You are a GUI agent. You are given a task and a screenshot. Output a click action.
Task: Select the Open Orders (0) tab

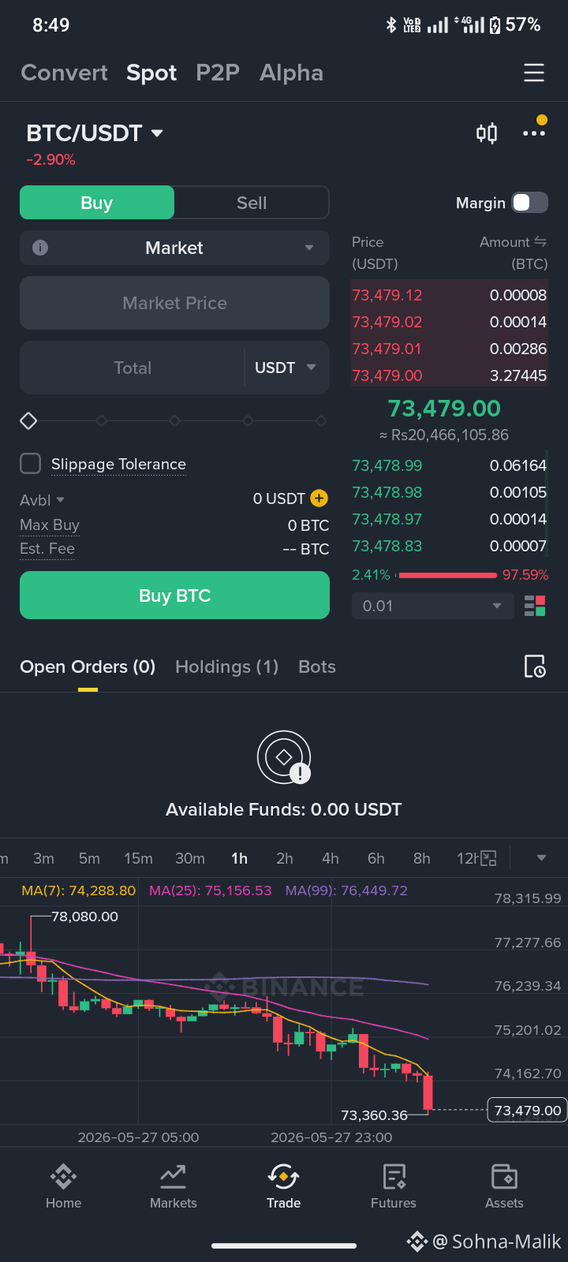pyautogui.click(x=88, y=666)
